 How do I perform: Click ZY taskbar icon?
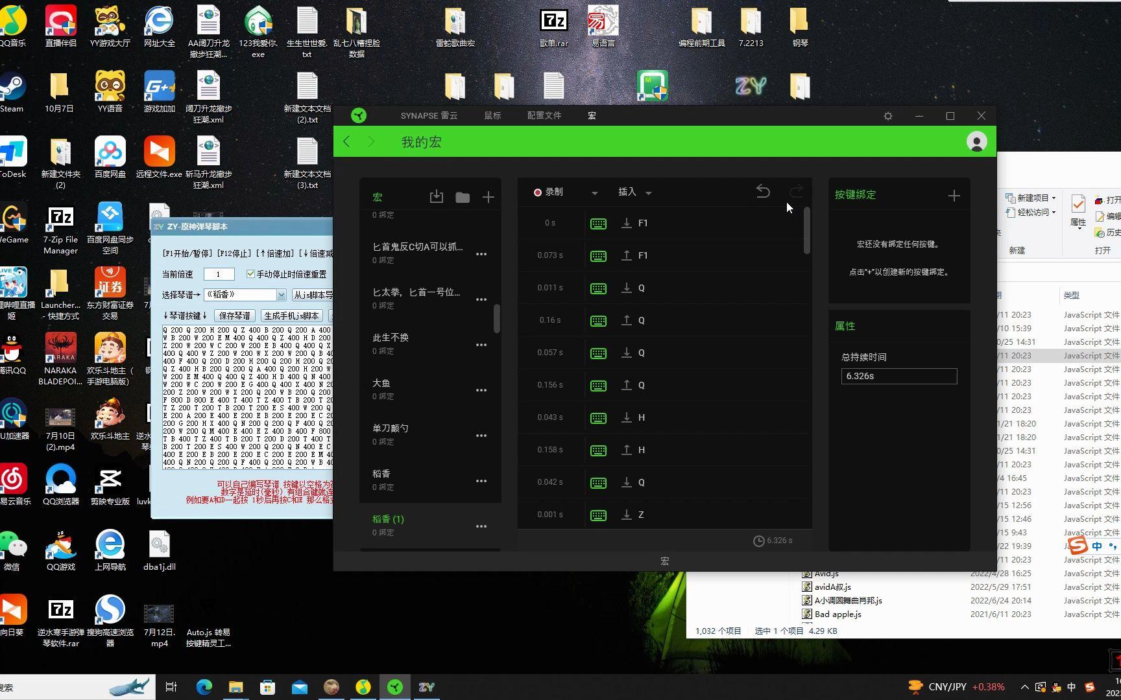426,687
